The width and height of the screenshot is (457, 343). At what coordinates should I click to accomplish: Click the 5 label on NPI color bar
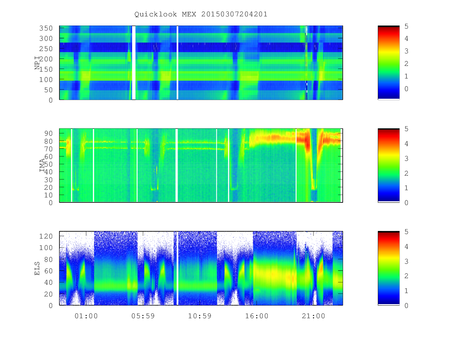point(406,26)
